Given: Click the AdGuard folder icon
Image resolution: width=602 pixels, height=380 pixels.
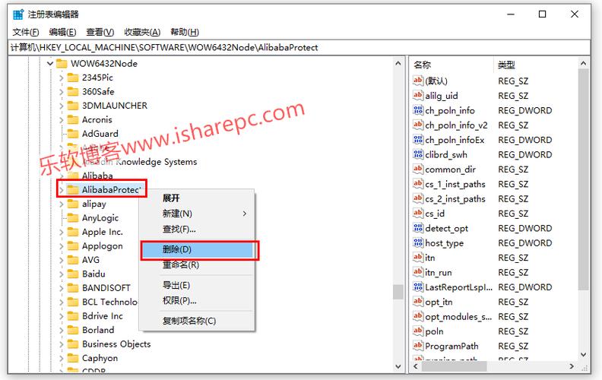Looking at the screenshot, I should pyautogui.click(x=72, y=134).
